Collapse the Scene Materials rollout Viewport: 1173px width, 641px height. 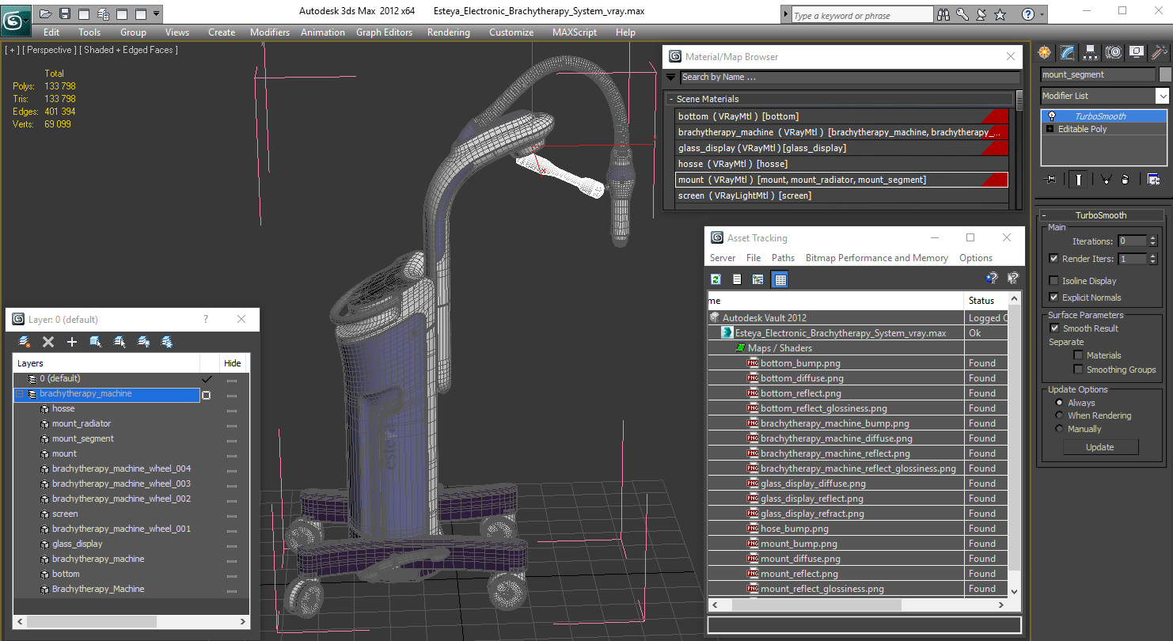point(671,99)
